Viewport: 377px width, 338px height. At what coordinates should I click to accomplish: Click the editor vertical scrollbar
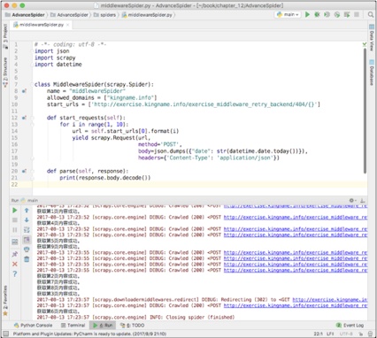click(x=365, y=111)
